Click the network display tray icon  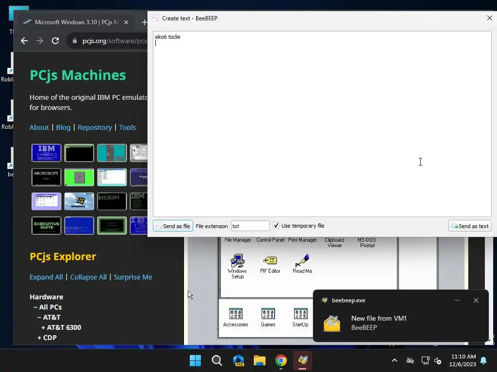[x=425, y=360]
